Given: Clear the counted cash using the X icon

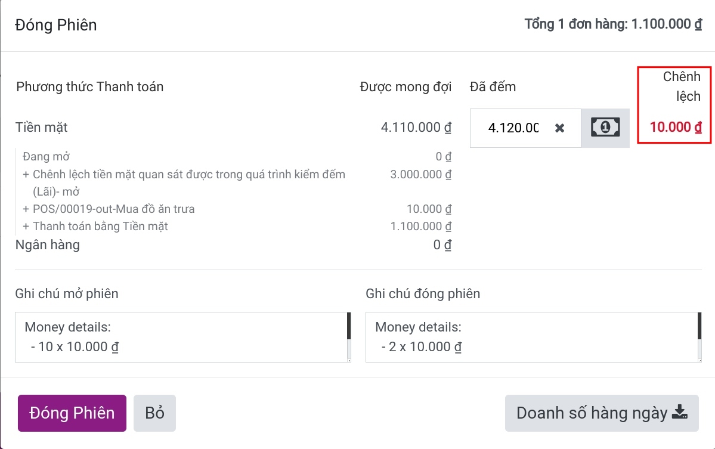Looking at the screenshot, I should (x=559, y=127).
